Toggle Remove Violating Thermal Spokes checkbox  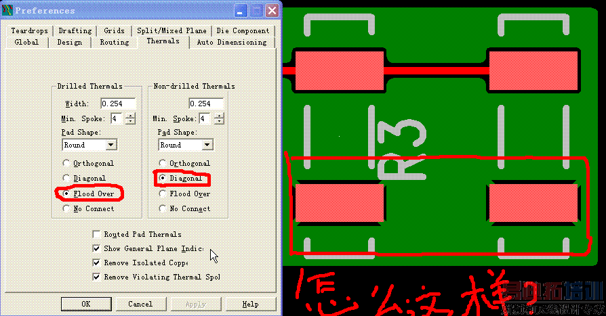click(x=97, y=277)
